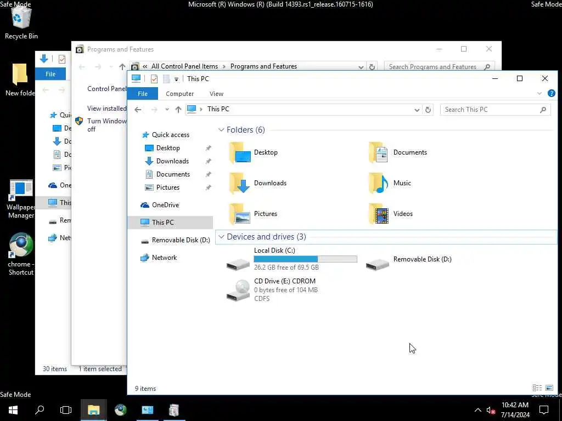The width and height of the screenshot is (562, 421).
Task: Refresh the This PC view
Action: (428, 110)
